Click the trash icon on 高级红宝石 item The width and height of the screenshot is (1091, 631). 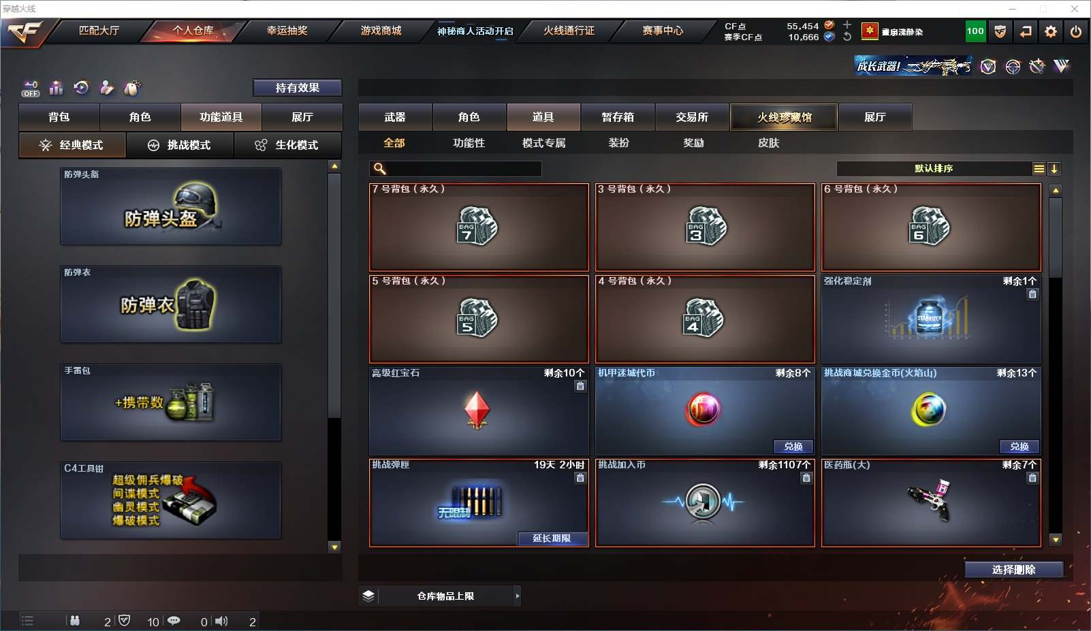(580, 386)
